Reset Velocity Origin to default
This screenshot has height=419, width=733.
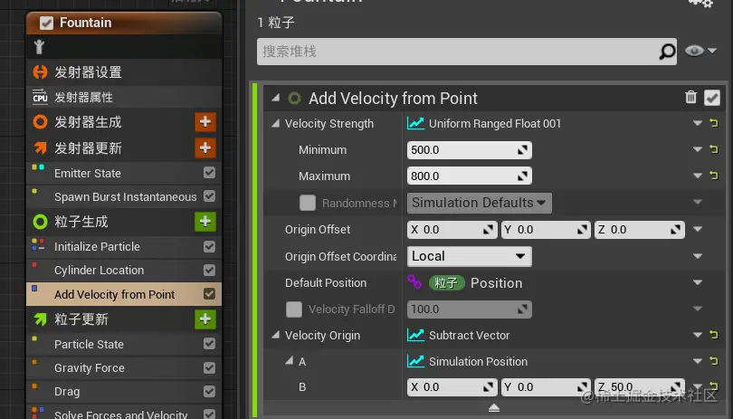(714, 335)
